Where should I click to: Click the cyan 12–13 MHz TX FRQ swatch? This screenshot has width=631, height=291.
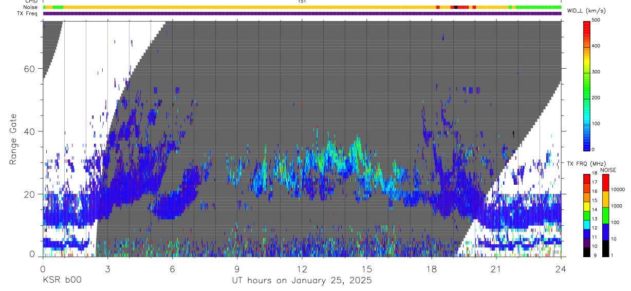pyautogui.click(x=587, y=224)
